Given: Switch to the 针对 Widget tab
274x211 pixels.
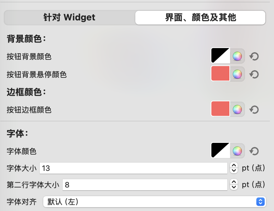Looking at the screenshot, I should [70, 17].
